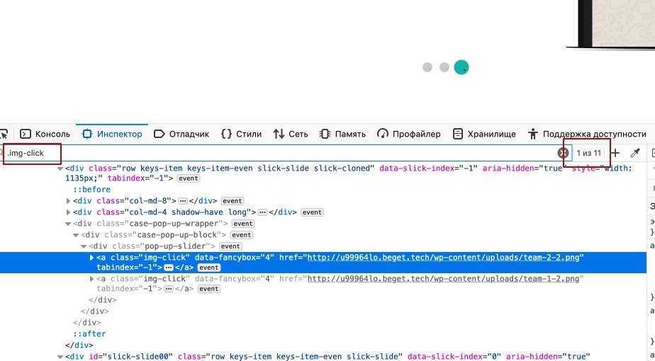Open the Сеть network tab
The image size is (655, 361).
291,134
